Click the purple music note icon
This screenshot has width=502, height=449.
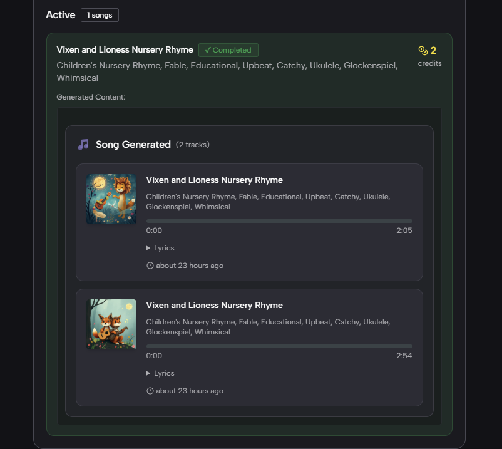click(x=83, y=145)
